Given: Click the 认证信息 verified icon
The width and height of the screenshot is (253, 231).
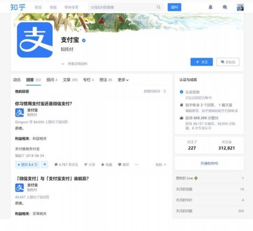Looking at the screenshot, I should (181, 92).
